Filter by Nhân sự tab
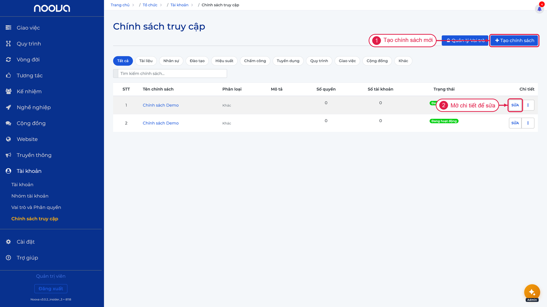The height and width of the screenshot is (307, 547). [171, 61]
